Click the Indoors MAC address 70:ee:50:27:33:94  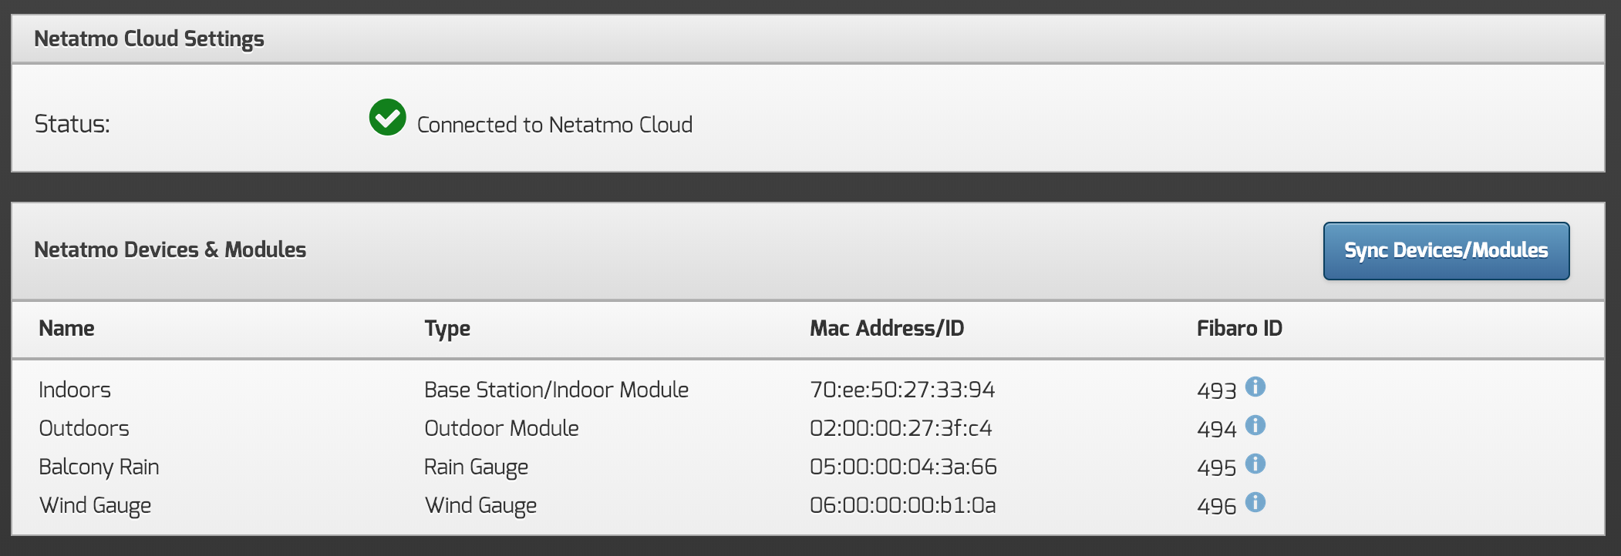coord(902,390)
